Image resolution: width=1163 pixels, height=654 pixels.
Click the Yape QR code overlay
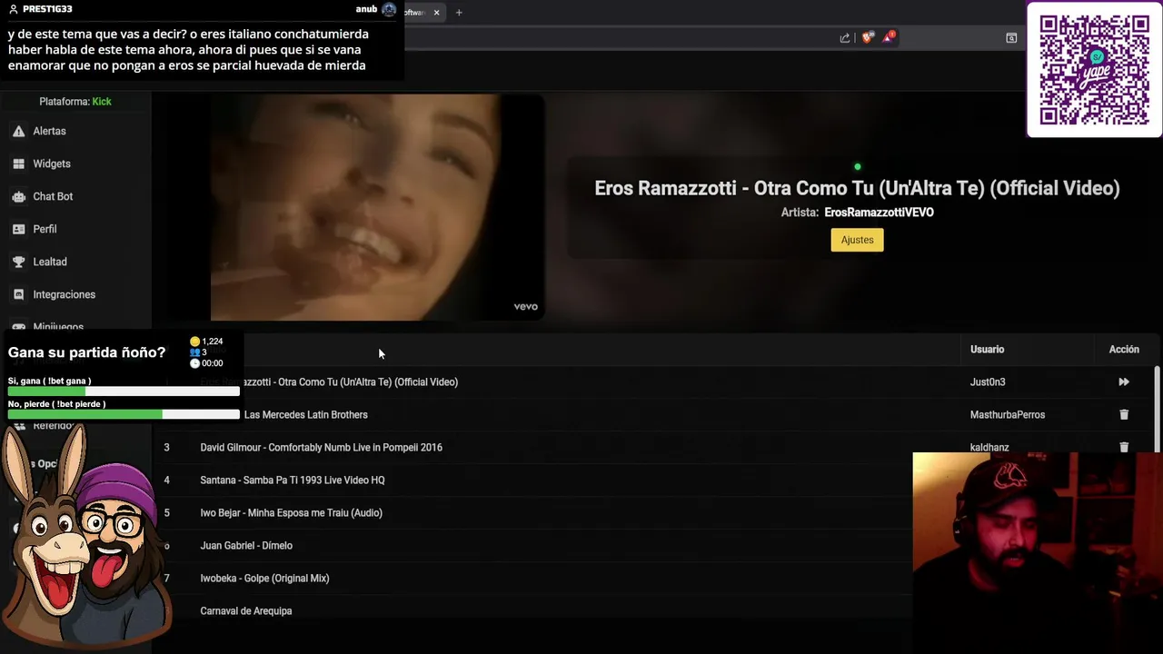coord(1094,69)
